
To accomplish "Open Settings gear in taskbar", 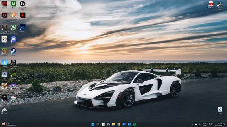I will click(108, 124).
